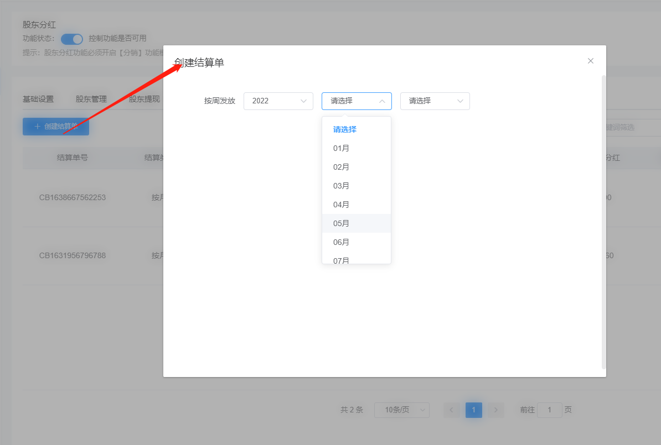Click the 前往 page number input field
Screen dimensions: 661x445
pos(549,410)
